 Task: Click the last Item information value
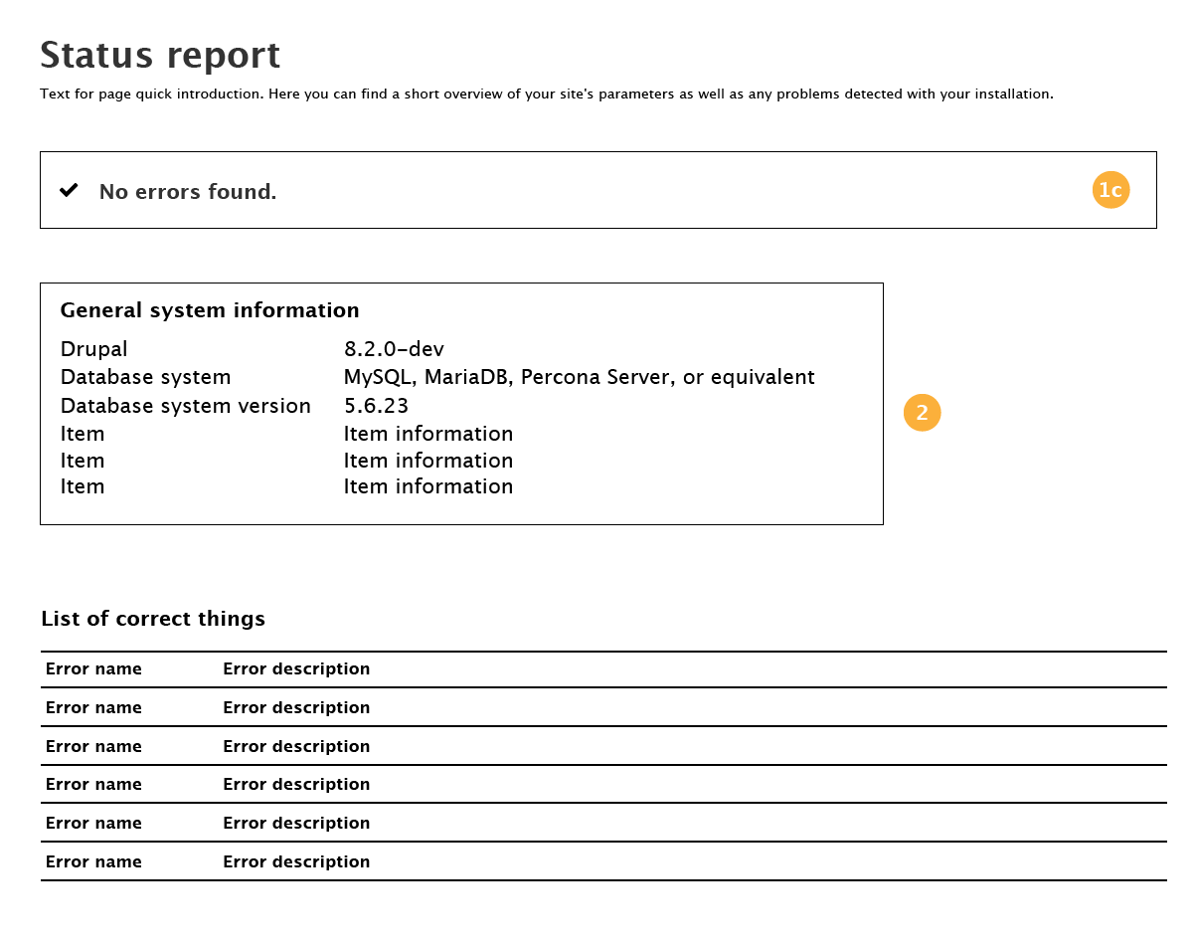click(427, 486)
